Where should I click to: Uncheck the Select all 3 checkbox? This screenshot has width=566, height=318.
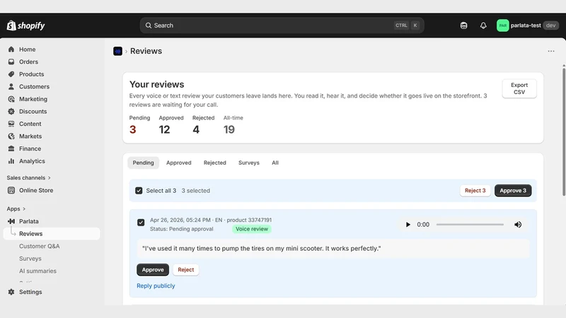139,190
